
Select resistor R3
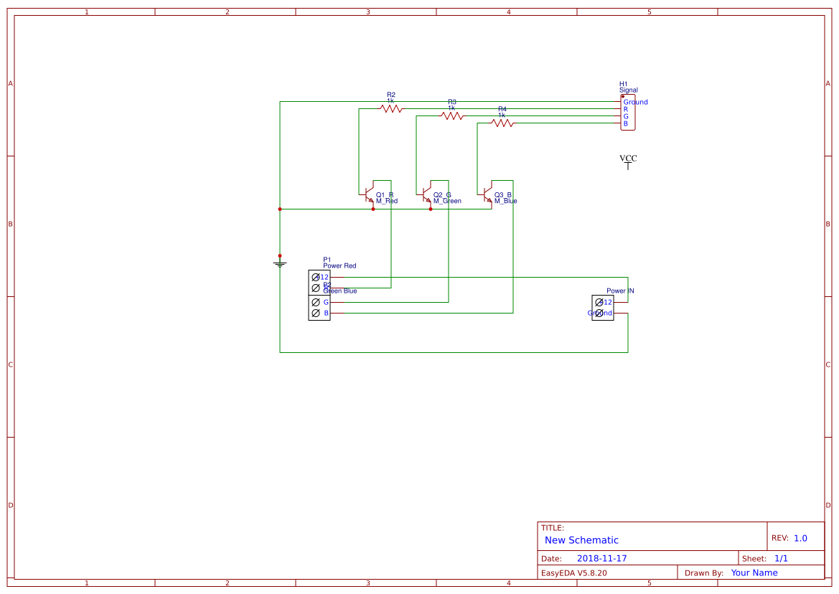coord(452,115)
